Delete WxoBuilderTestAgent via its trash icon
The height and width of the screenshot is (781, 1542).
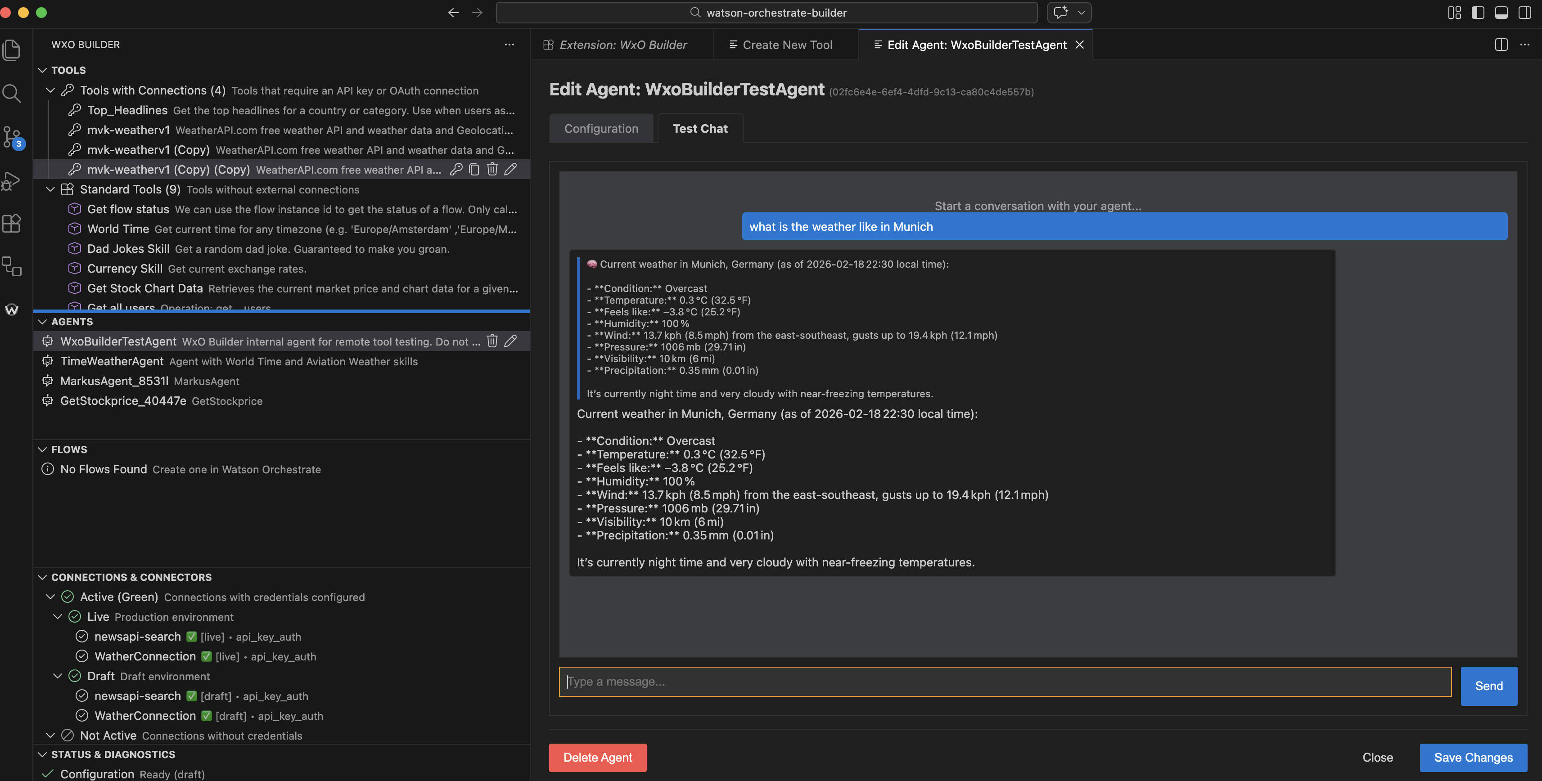coord(492,341)
